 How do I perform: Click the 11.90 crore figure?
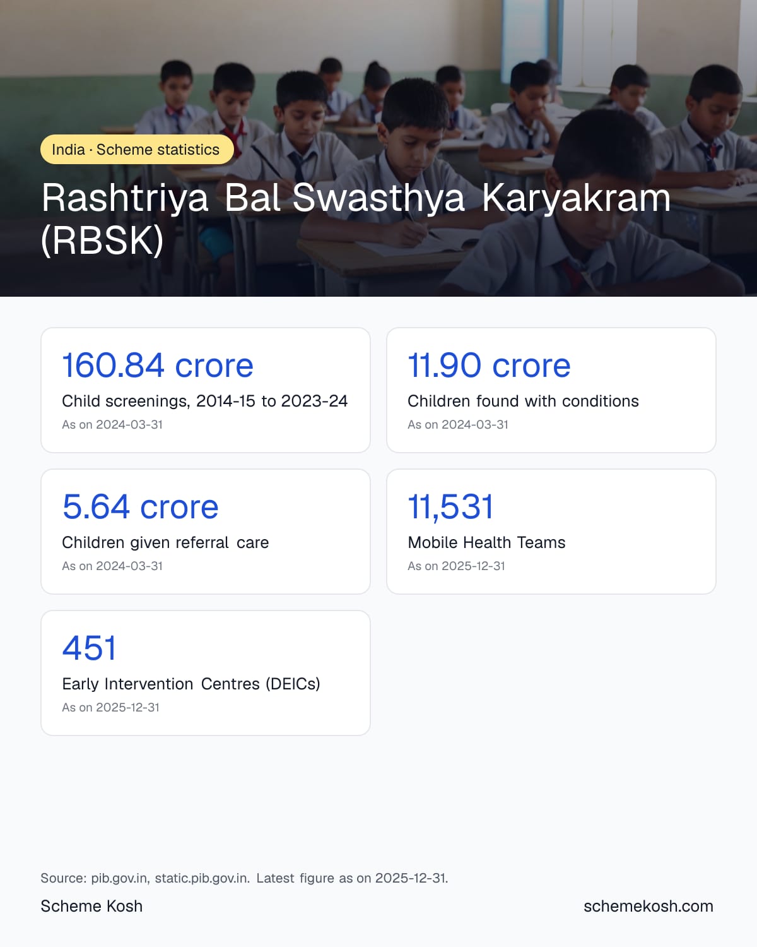489,366
